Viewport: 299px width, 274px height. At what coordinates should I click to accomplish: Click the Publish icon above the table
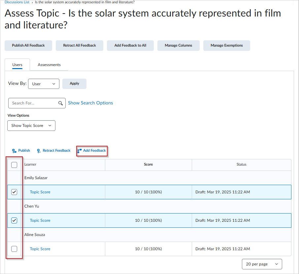[x=14, y=151]
